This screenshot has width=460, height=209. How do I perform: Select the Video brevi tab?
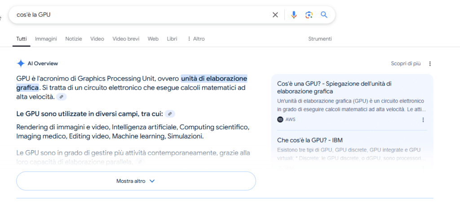pos(126,39)
